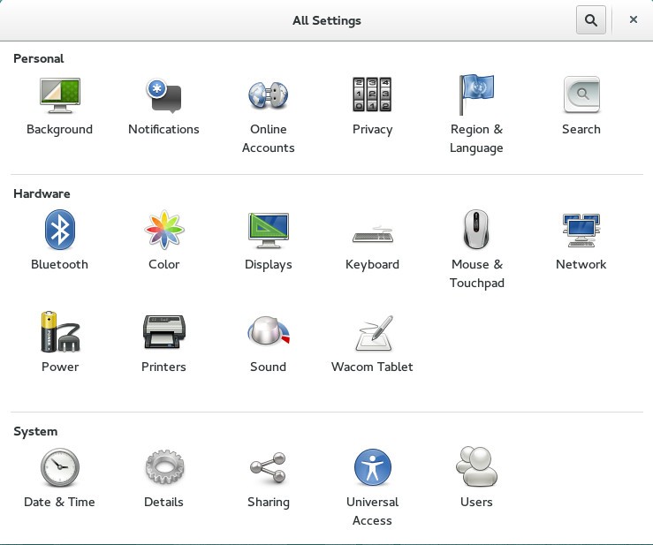The height and width of the screenshot is (545, 653).
Task: Open Date & Time settings
Action: click(59, 468)
